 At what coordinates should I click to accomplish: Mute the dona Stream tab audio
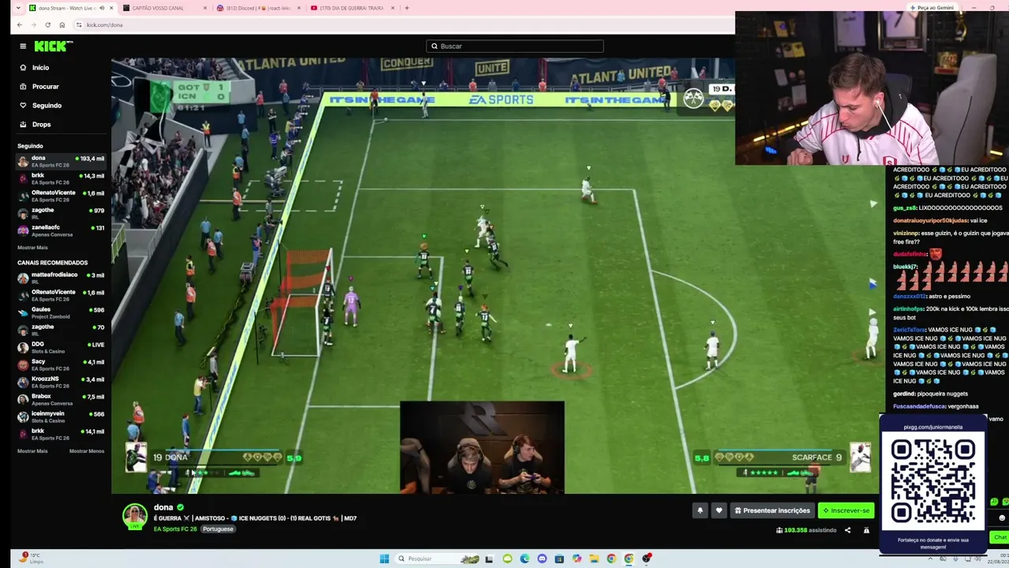tap(102, 8)
